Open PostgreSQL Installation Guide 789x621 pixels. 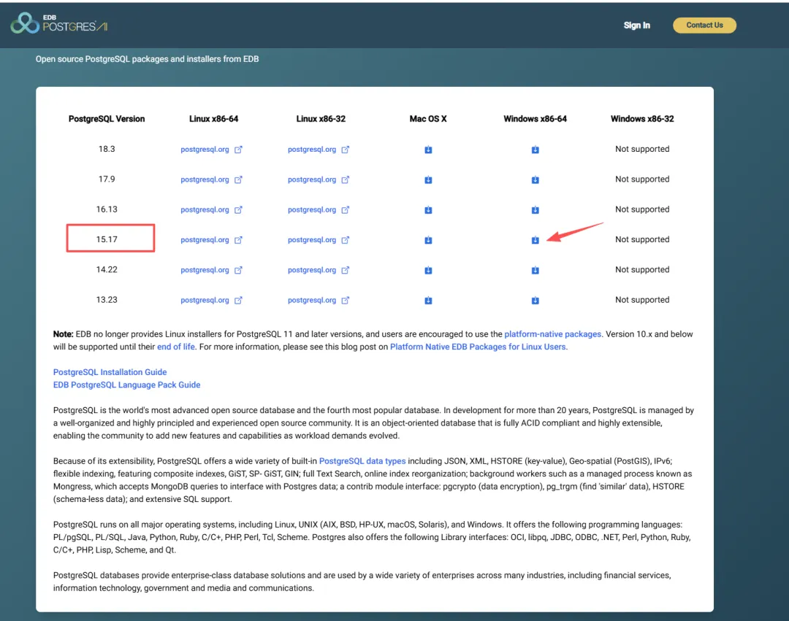coord(110,371)
